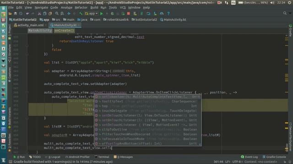Open the Android Profiler tool window
The width and height of the screenshot is (293, 164).
pos(77,157)
